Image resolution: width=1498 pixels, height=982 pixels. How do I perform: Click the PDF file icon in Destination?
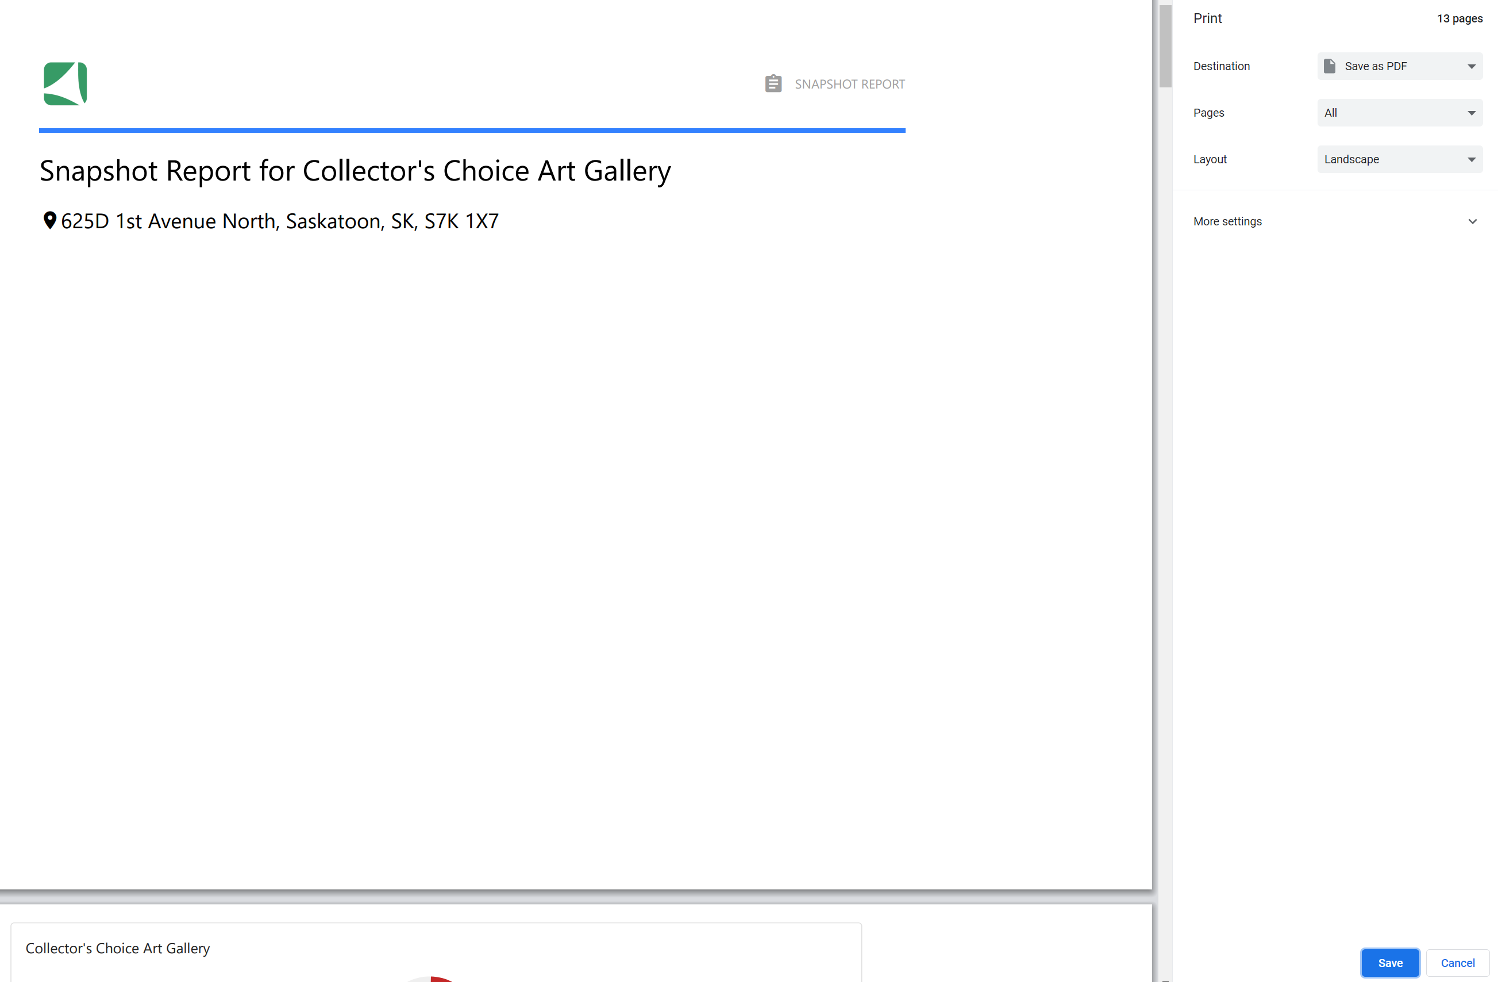1329,66
